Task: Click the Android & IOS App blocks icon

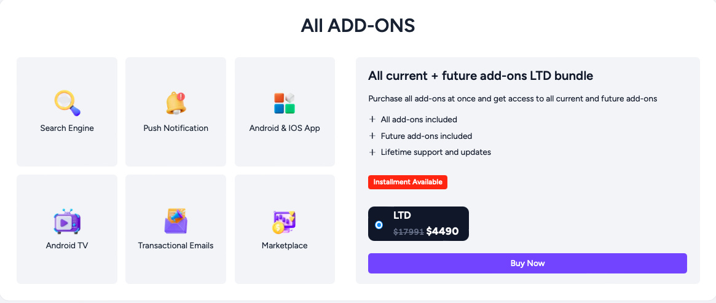Action: (285, 103)
